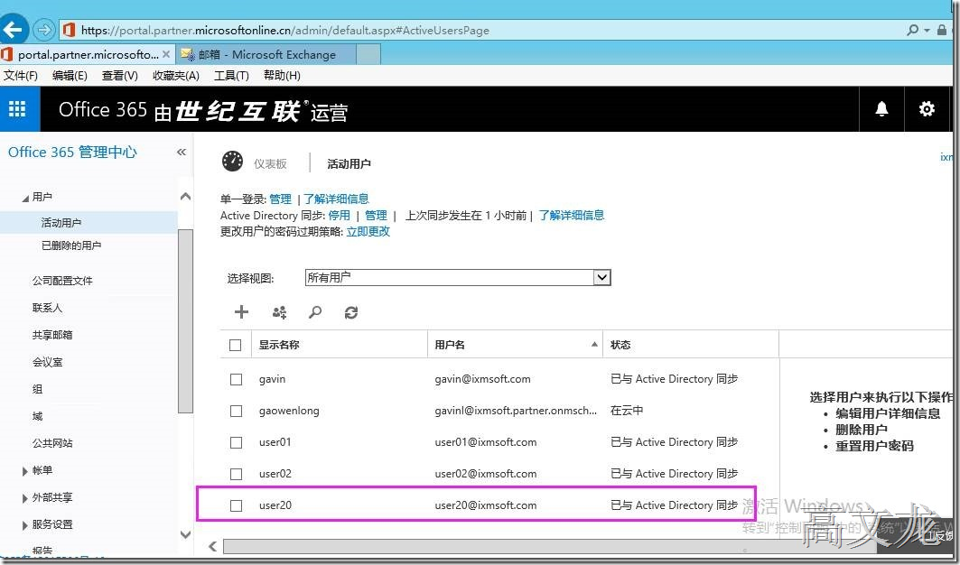Screen dimensions: 960x565
Task: Check the box for user02
Action: click(x=236, y=474)
